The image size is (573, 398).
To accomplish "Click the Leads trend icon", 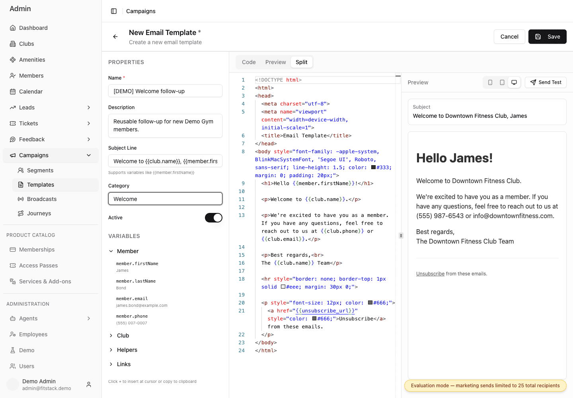I will [13, 107].
